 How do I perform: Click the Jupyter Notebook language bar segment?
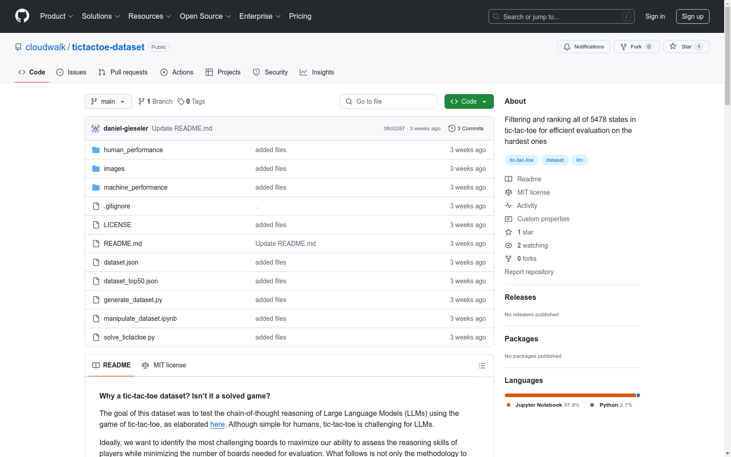click(x=570, y=395)
